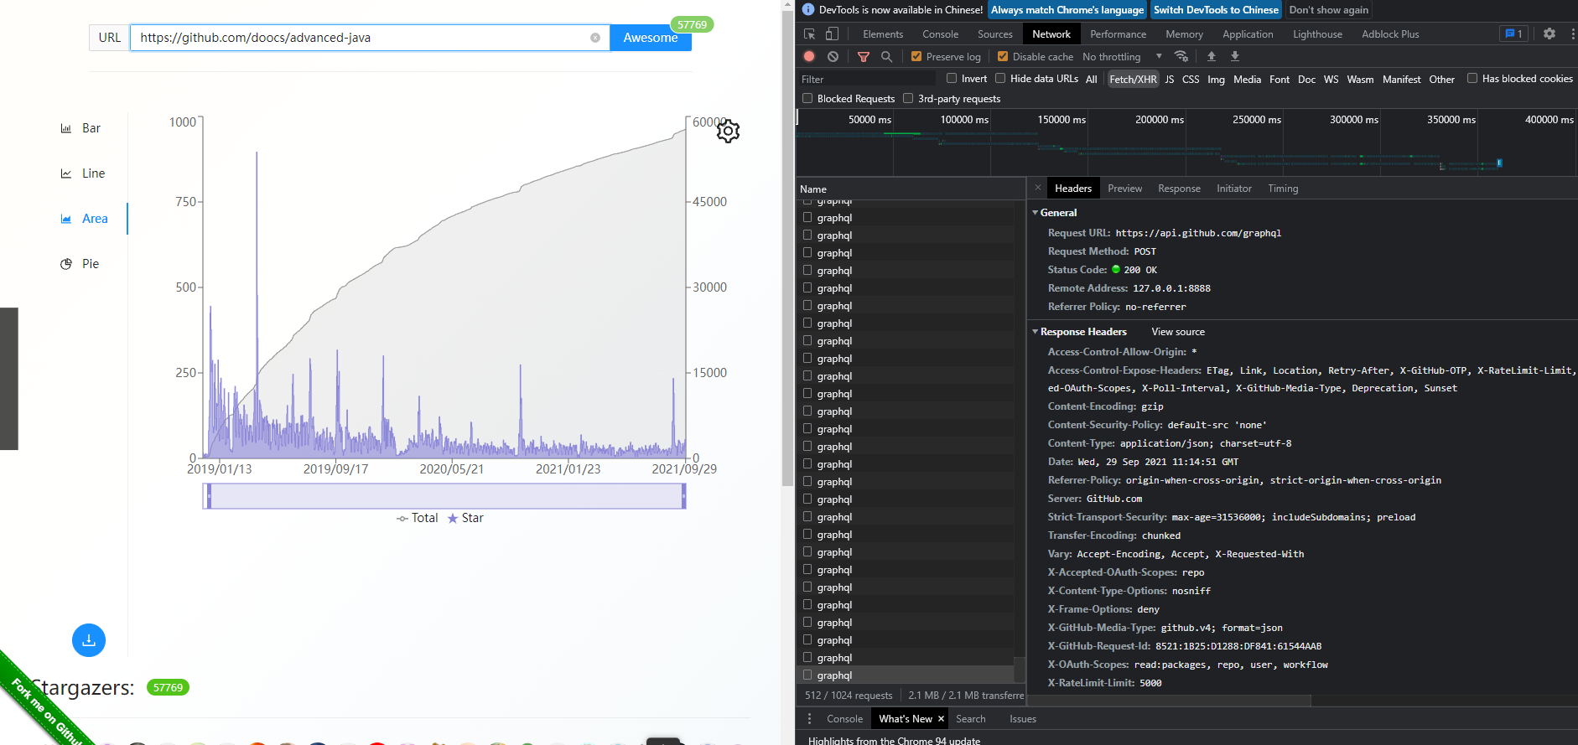Switch to the Console panel tab
The height and width of the screenshot is (745, 1578).
pyautogui.click(x=940, y=34)
